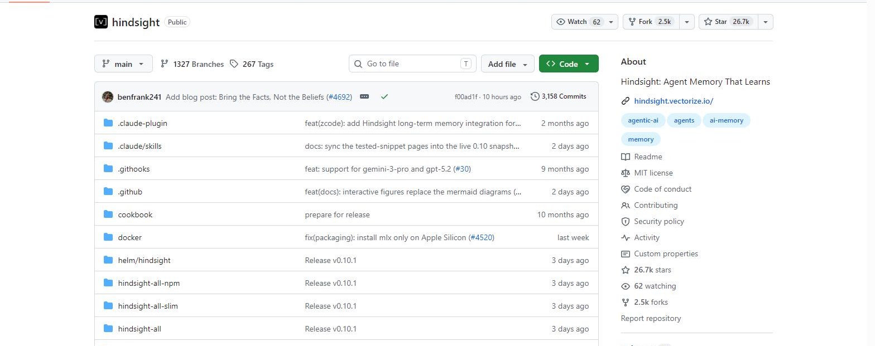The height and width of the screenshot is (346, 875).
Task: Click the helm/hindsight folder icon
Action: click(108, 260)
